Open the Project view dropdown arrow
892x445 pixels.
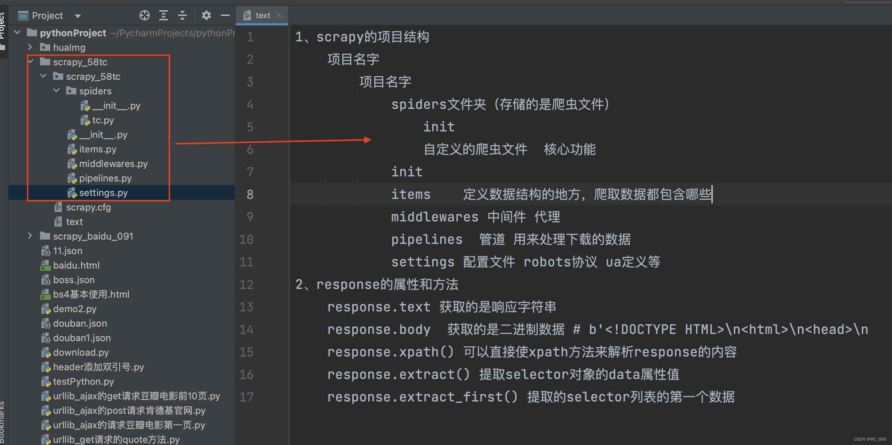(x=77, y=16)
